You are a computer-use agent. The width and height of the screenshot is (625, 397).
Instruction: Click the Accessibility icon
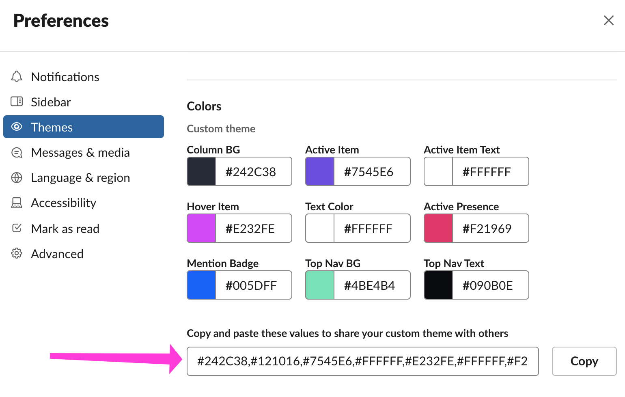(x=17, y=203)
